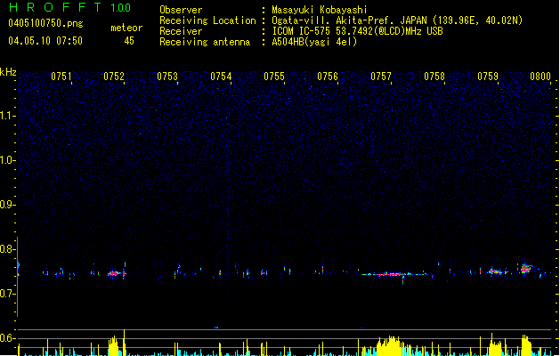
Task: Click the kHz axis unit label
Action: (8, 72)
